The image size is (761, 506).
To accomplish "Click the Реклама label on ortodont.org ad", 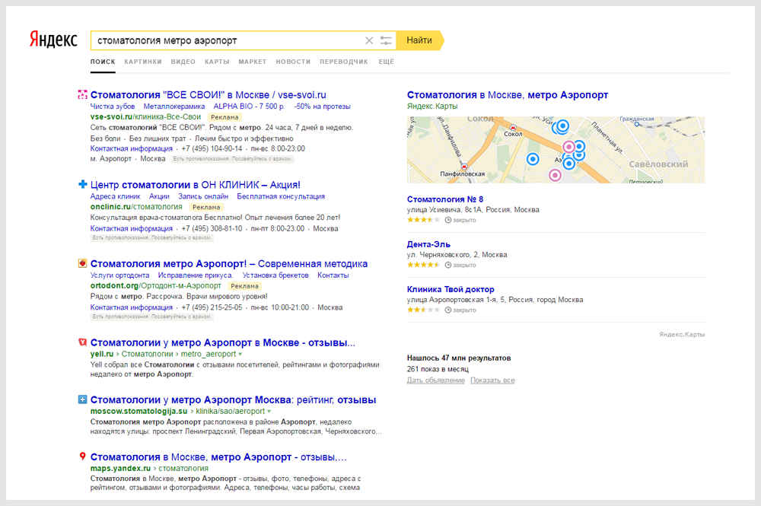I will click(x=244, y=286).
